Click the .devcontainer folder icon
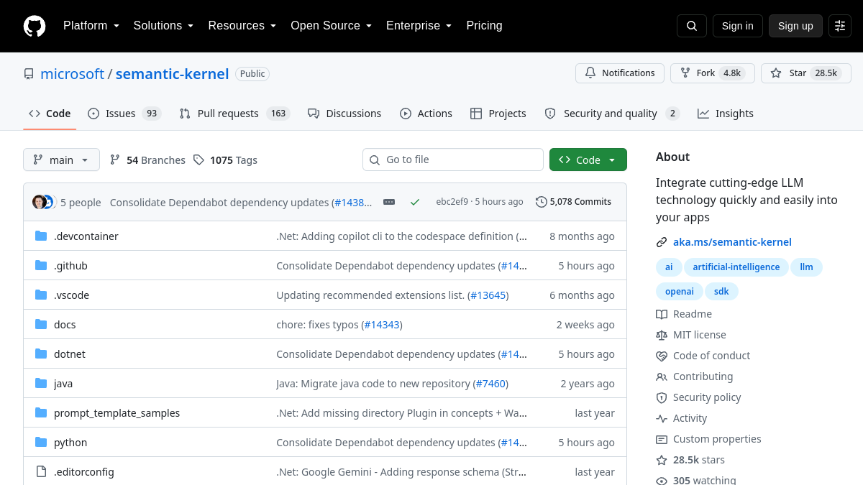The height and width of the screenshot is (485, 863). [41, 236]
